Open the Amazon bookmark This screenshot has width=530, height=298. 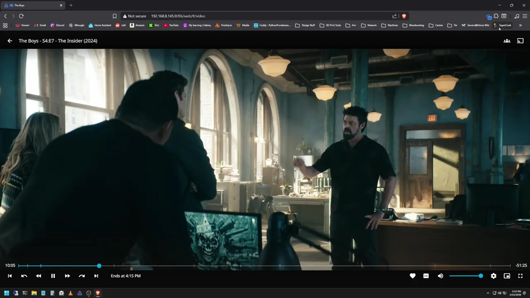[137, 25]
